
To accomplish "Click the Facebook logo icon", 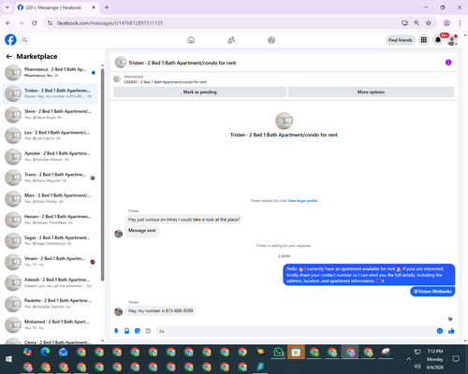I will [x=10, y=40].
